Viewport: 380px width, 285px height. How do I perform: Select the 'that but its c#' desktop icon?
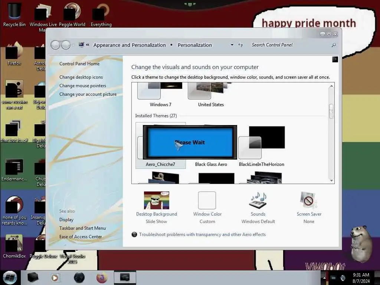click(14, 131)
